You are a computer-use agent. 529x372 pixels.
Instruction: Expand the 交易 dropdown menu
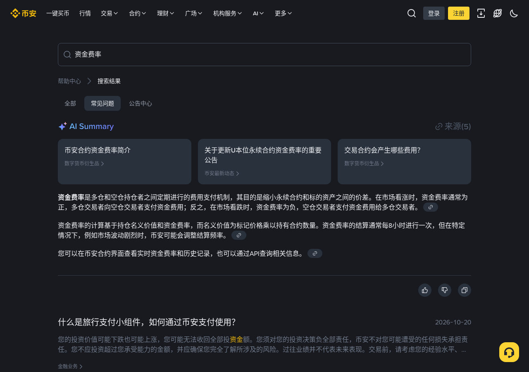coord(110,13)
